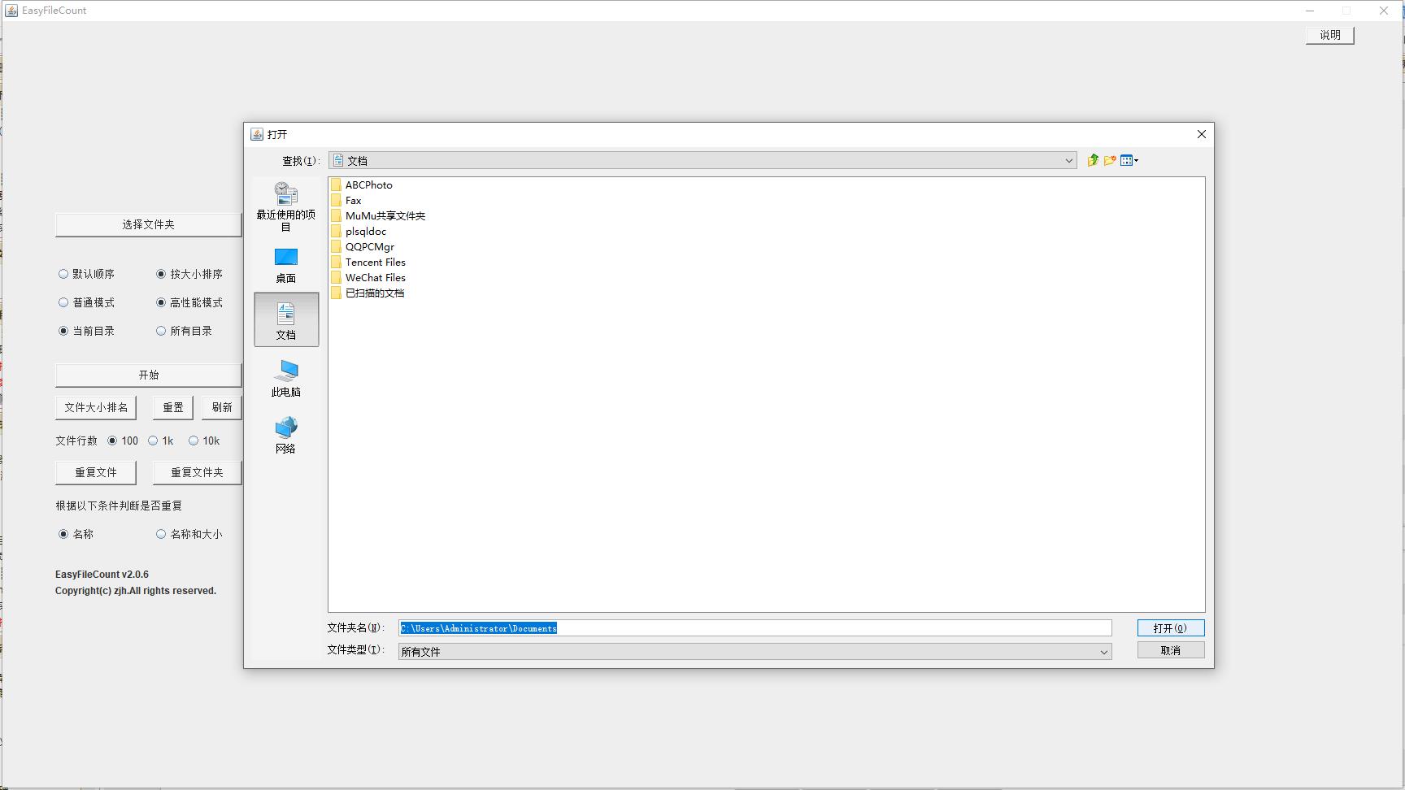Viewport: 1405px width, 790px height.
Task: Click Tencent Files name text
Action: 376,262
